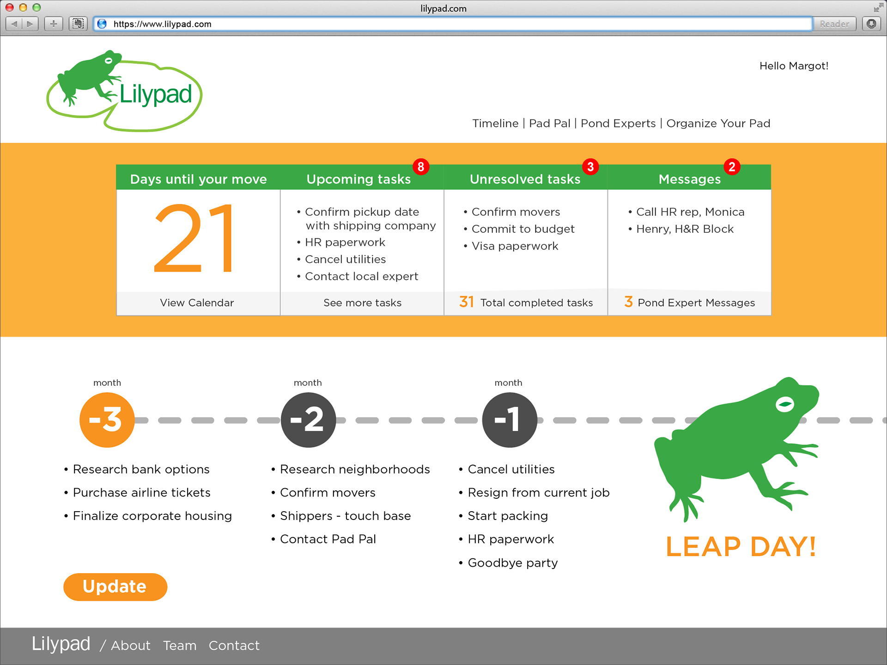The height and width of the screenshot is (665, 887).
Task: Click HR paperwork under month -1
Action: [x=510, y=539]
